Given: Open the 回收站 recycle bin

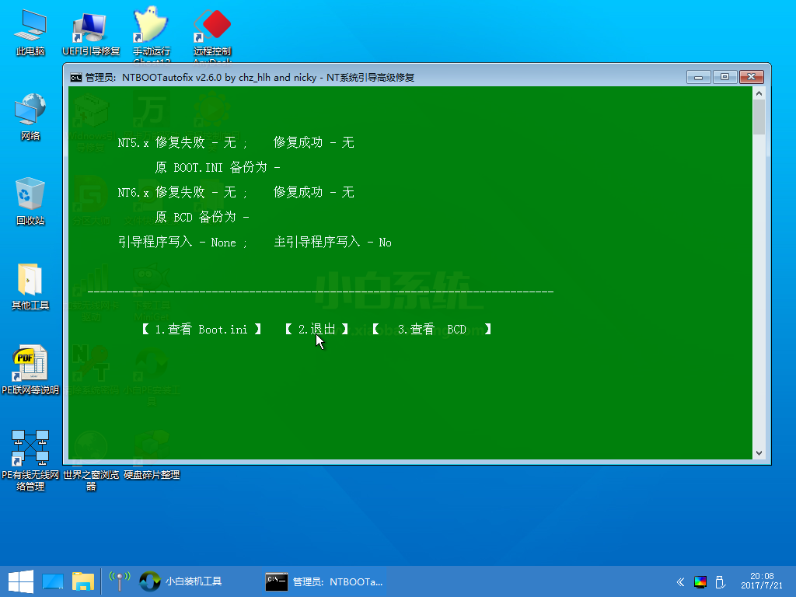Looking at the screenshot, I should pyautogui.click(x=30, y=201).
